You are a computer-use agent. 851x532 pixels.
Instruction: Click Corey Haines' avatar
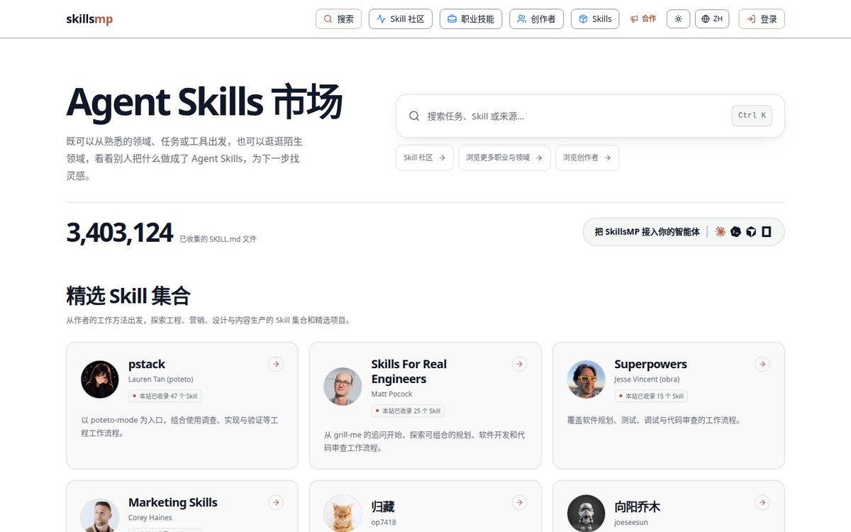100,516
